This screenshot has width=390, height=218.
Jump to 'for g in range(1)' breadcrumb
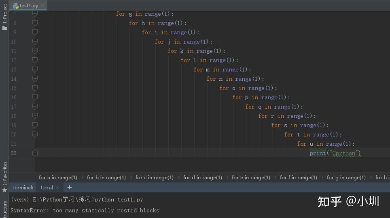[x=346, y=178]
